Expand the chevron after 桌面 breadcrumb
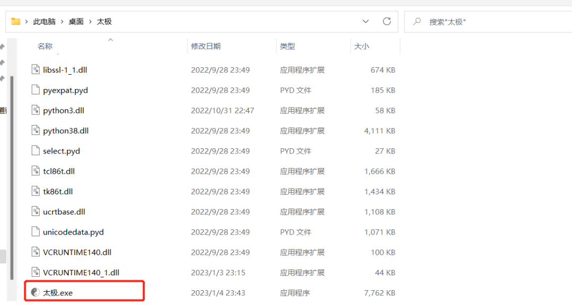The width and height of the screenshot is (572, 305). [x=92, y=21]
